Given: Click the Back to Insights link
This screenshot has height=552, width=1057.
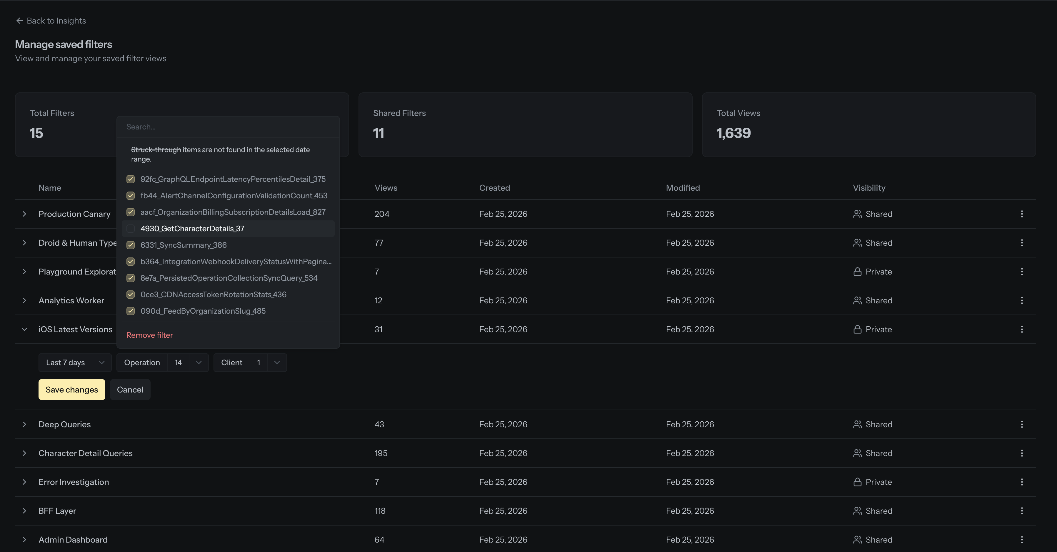Looking at the screenshot, I should coord(56,20).
